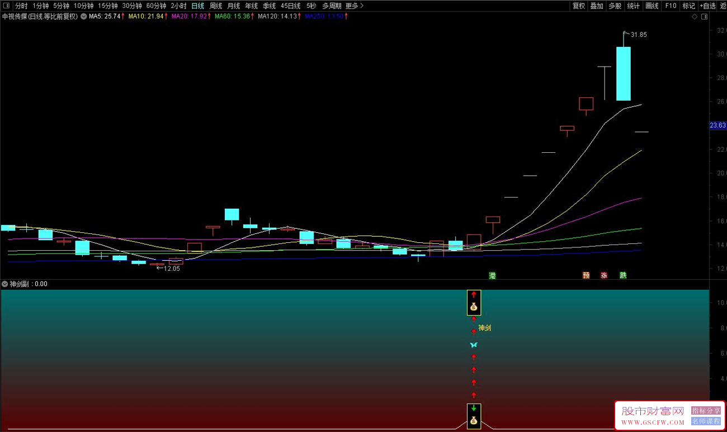Switch to the 周线 weekly period tab
Image resolution: width=727 pixels, height=432 pixels.
[x=216, y=6]
